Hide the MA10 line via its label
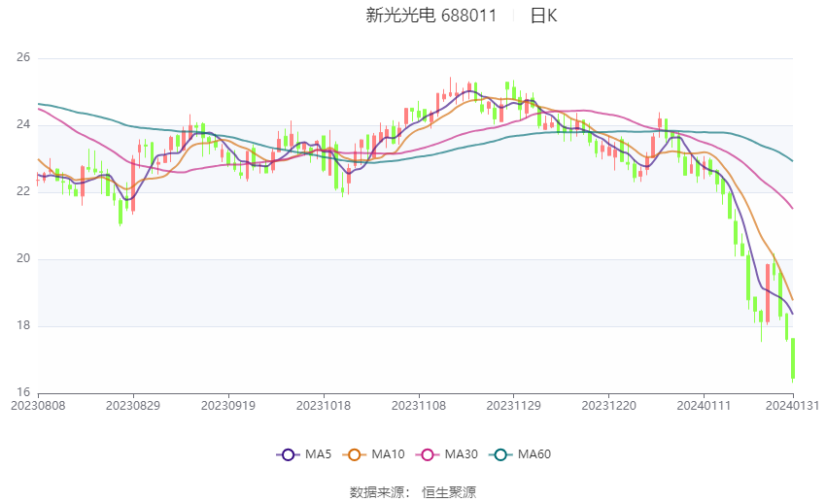 pyautogui.click(x=389, y=454)
